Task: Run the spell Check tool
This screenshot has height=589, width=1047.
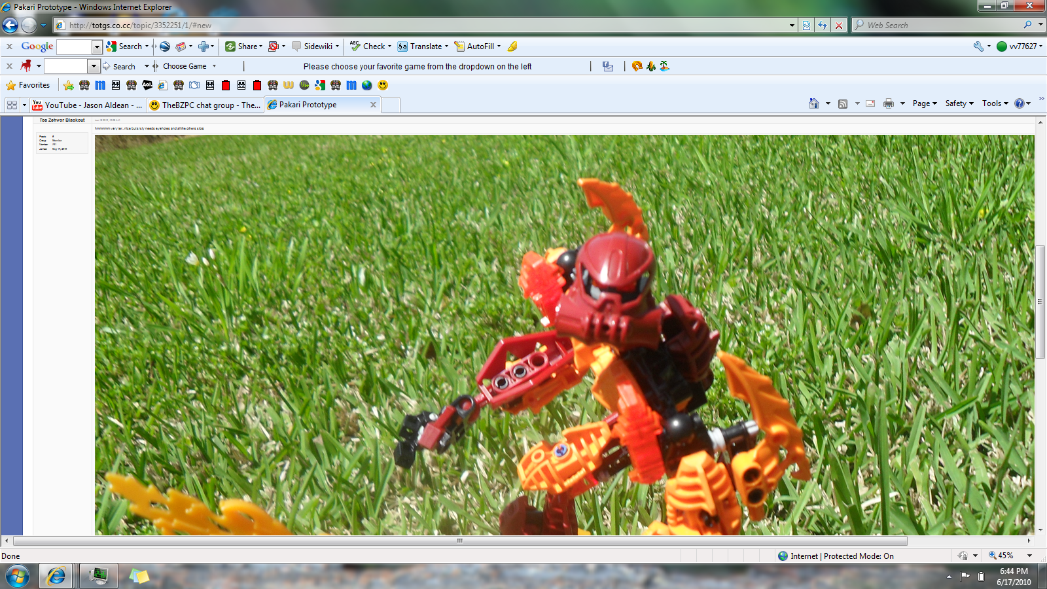Action: point(368,46)
